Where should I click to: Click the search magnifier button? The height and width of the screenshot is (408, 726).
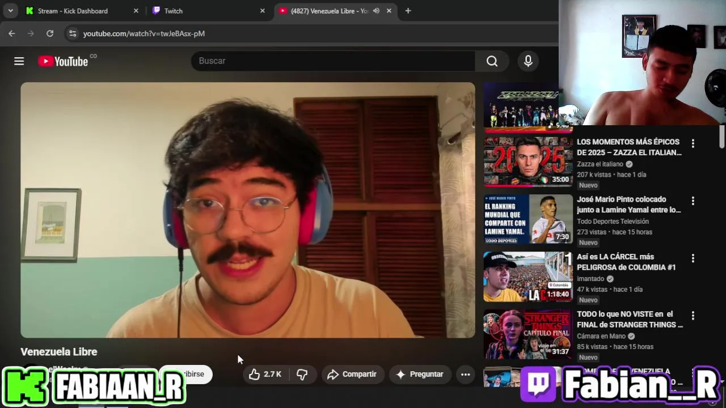(x=492, y=61)
